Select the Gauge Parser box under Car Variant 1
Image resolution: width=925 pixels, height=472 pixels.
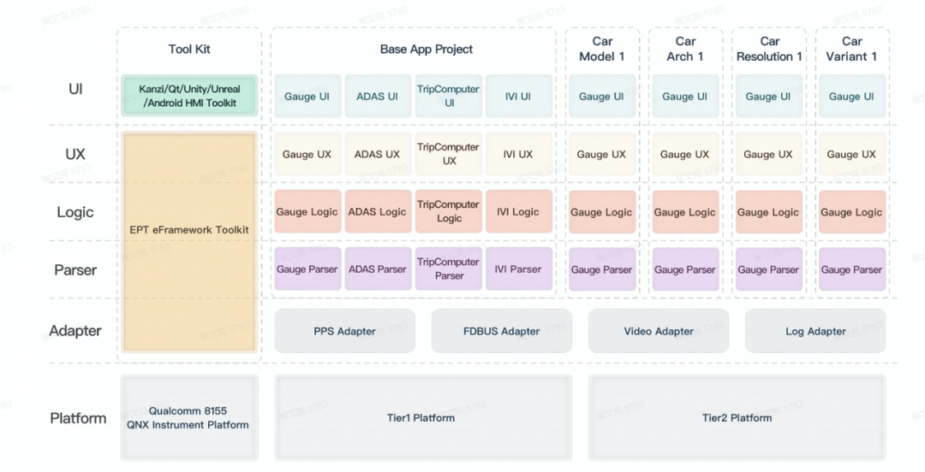pos(851,269)
